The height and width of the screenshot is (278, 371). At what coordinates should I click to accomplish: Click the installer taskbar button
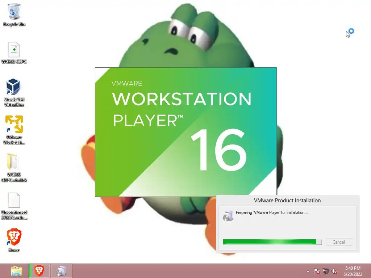coord(61,271)
